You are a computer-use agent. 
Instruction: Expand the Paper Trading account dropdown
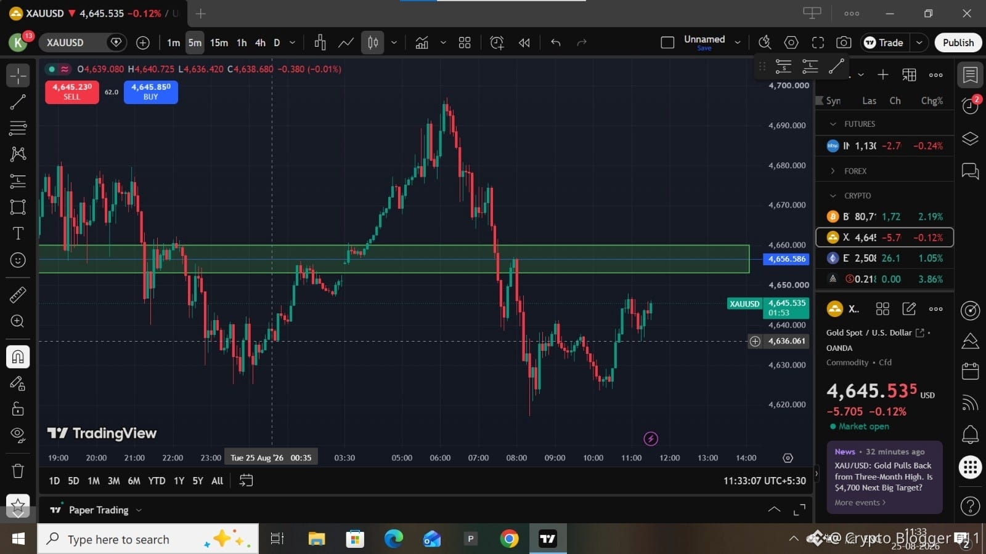click(139, 510)
